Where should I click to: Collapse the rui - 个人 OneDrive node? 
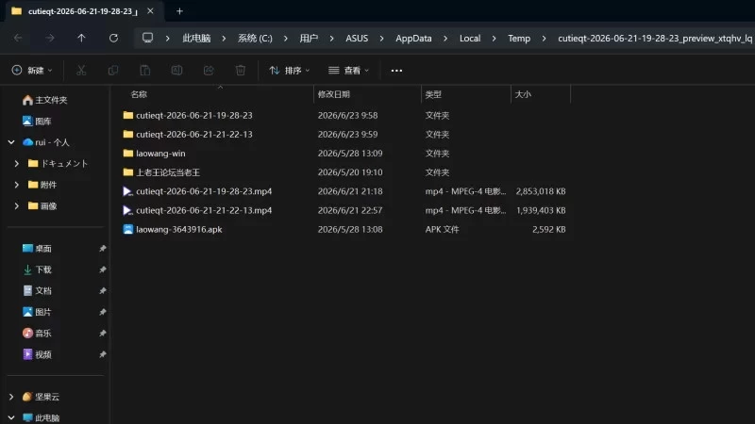(x=11, y=142)
